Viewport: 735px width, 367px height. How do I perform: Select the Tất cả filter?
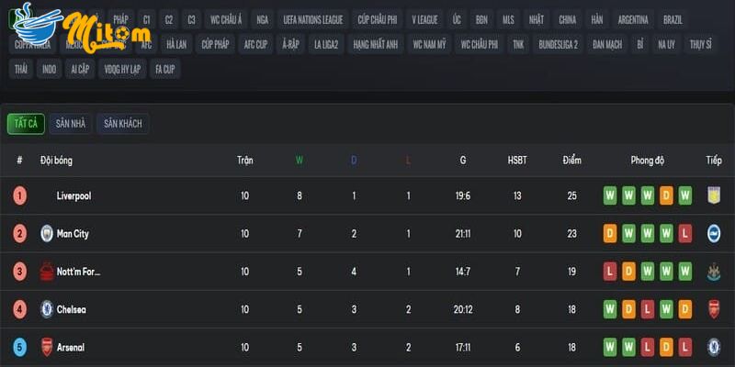click(x=26, y=124)
